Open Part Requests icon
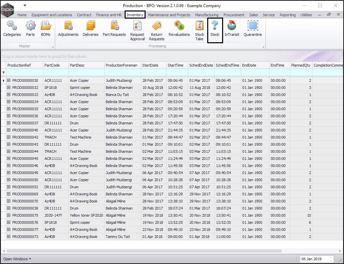344x264 pixels. click(114, 28)
